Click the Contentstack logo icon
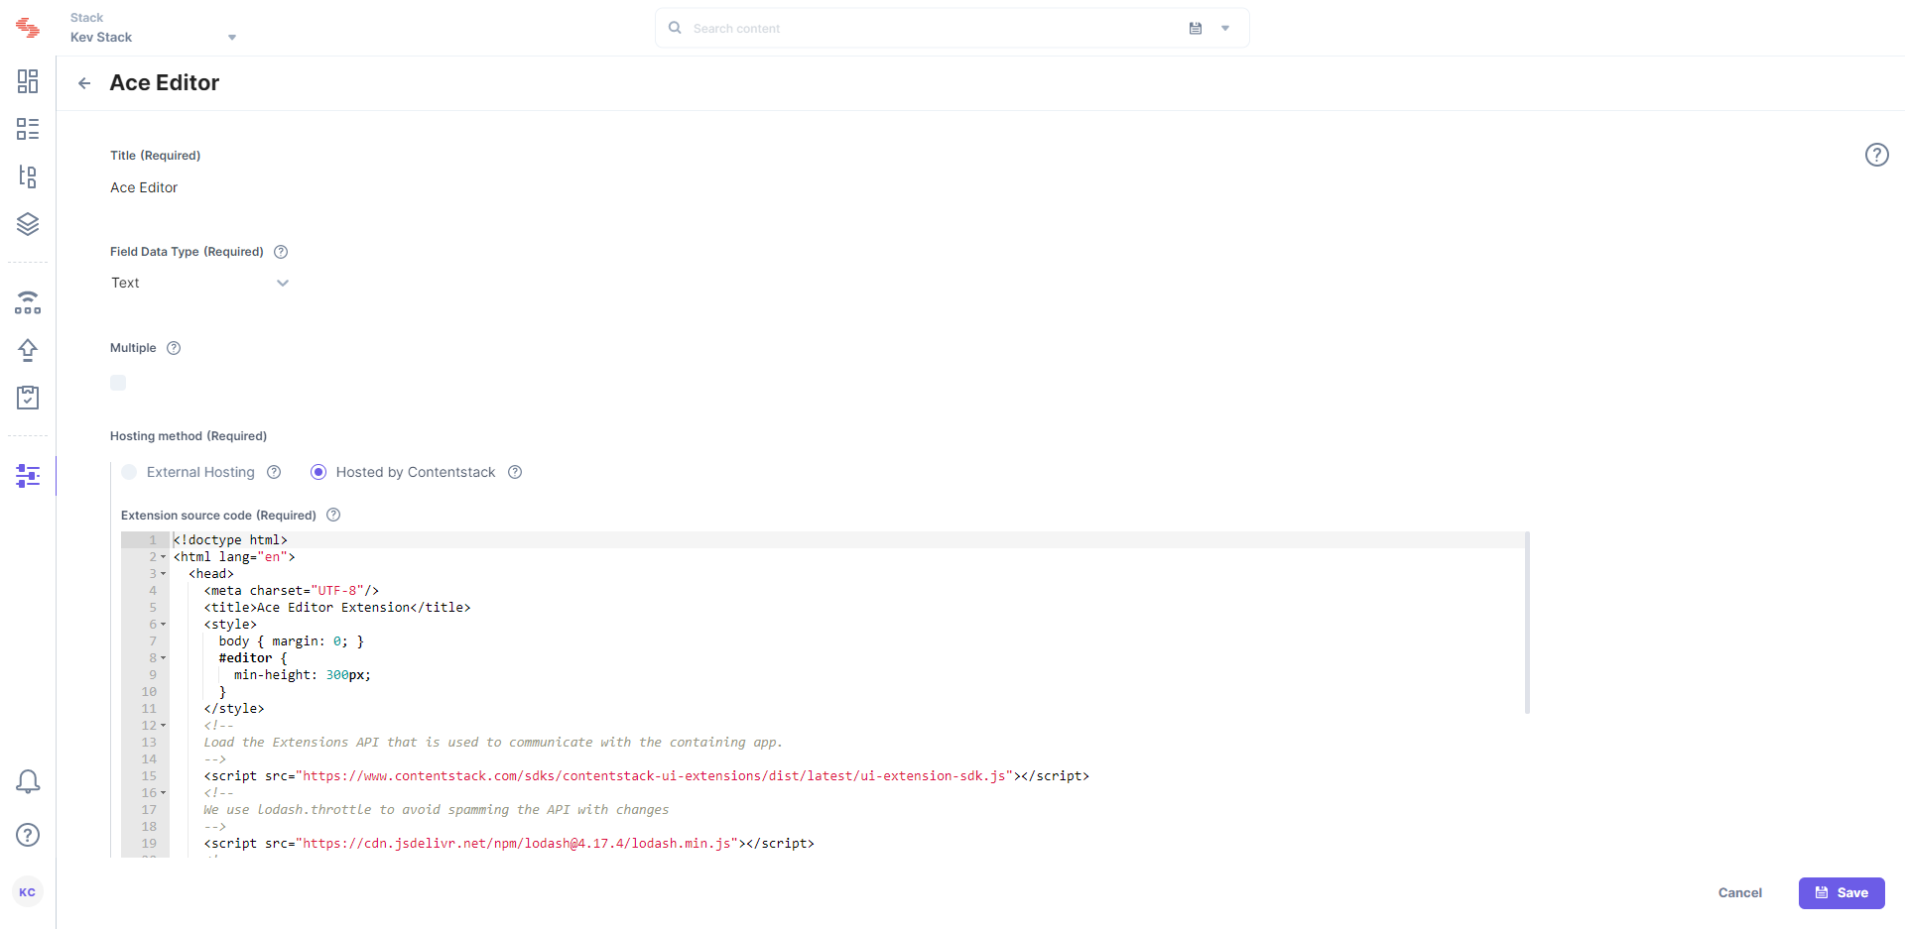Viewport: 1905px width, 929px height. coord(28,28)
